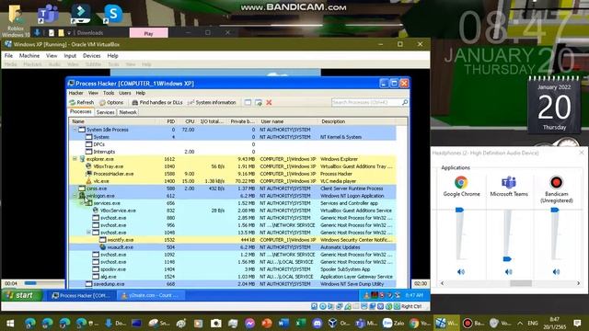The height and width of the screenshot is (331, 589).
Task: Click the volume mixer right scroll arrow
Action: pyautogui.click(x=579, y=283)
